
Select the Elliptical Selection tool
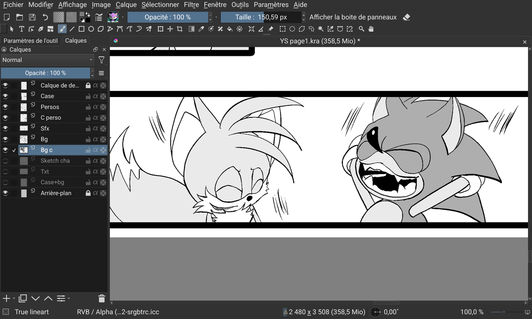tap(292, 29)
